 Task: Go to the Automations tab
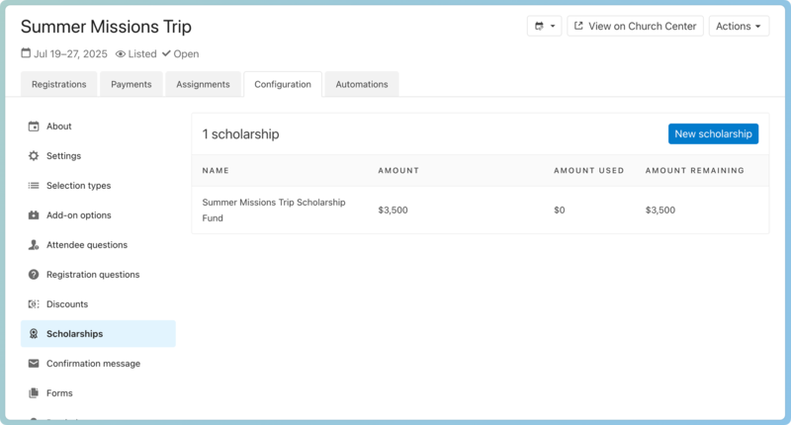coord(362,84)
